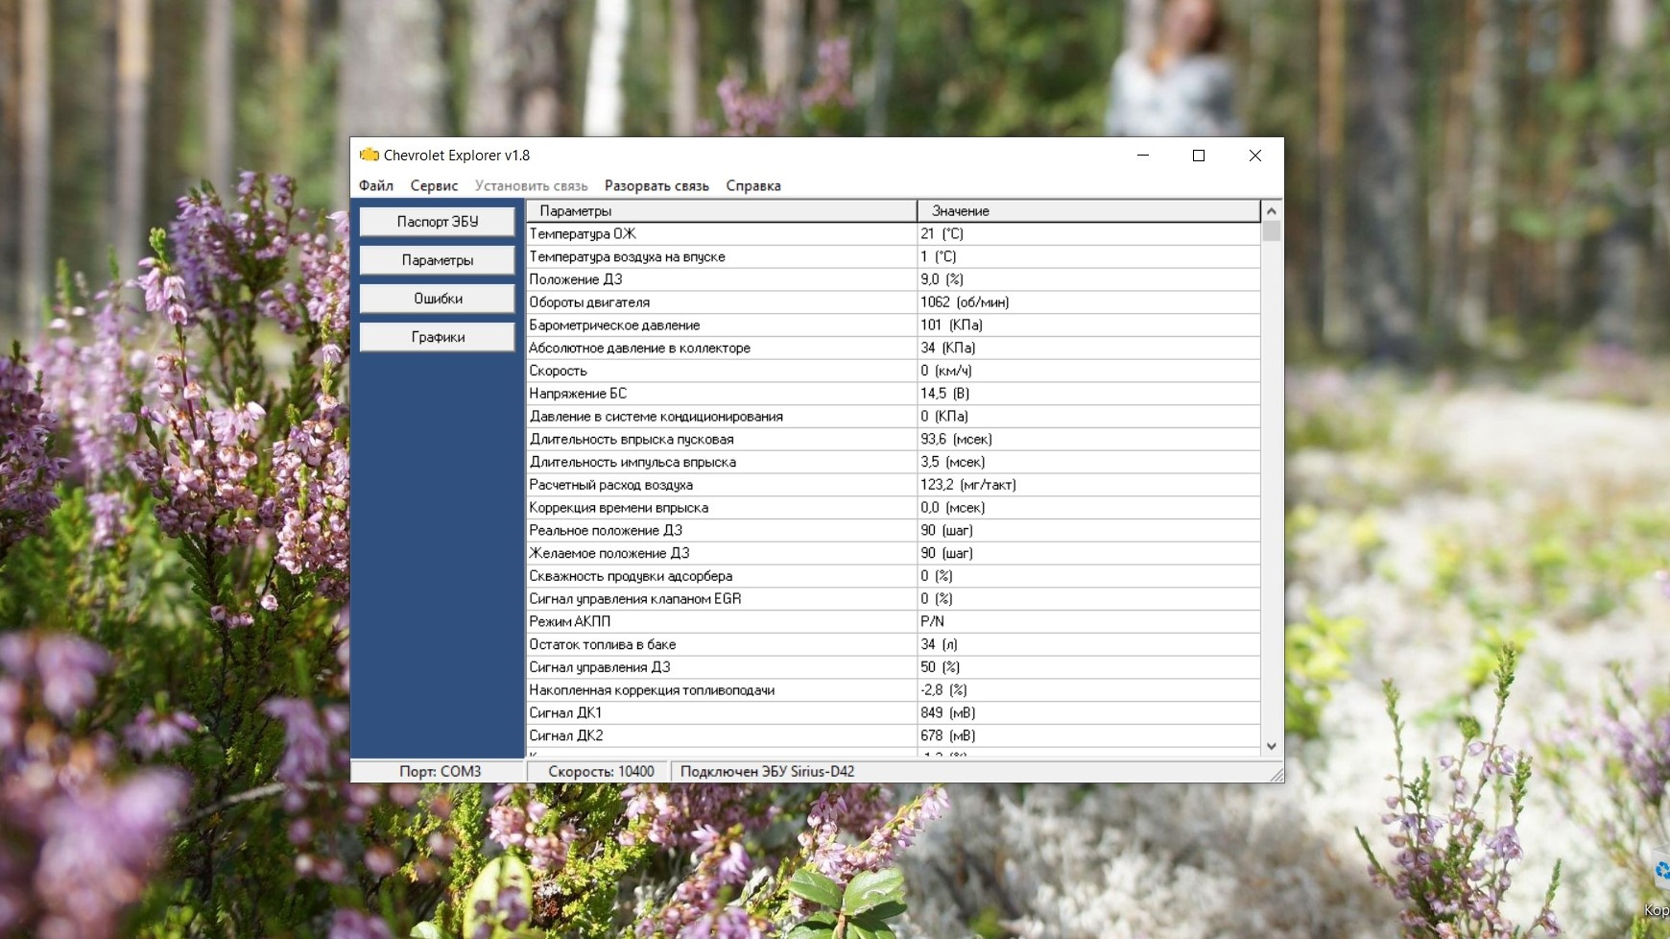This screenshot has width=1670, height=939.
Task: Minimize the Chevrolet Explorer window
Action: pos(1143,156)
